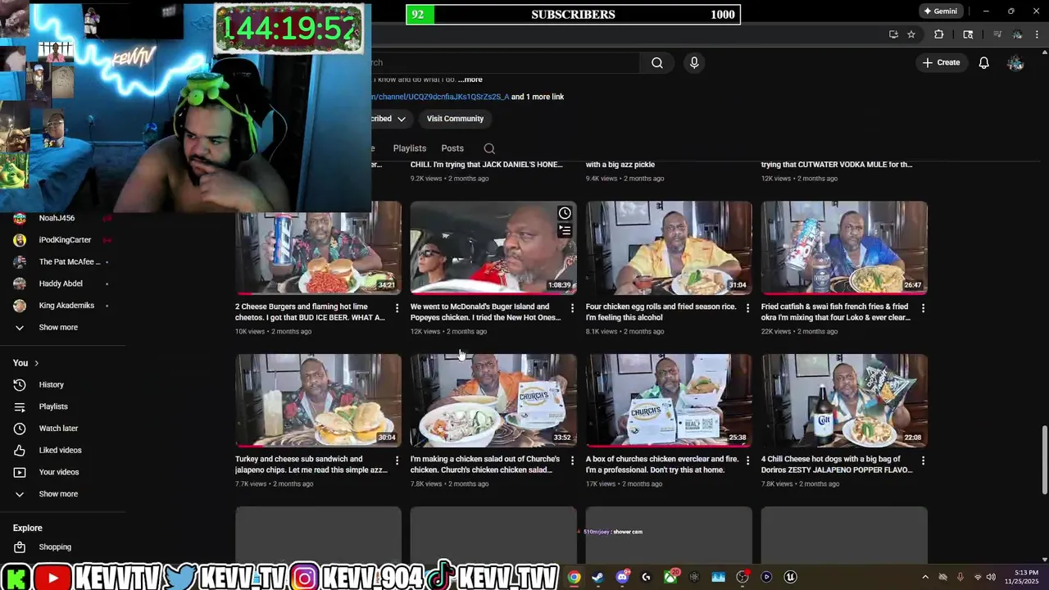Open options menu for Turkey and cheese sub video

coord(397,461)
